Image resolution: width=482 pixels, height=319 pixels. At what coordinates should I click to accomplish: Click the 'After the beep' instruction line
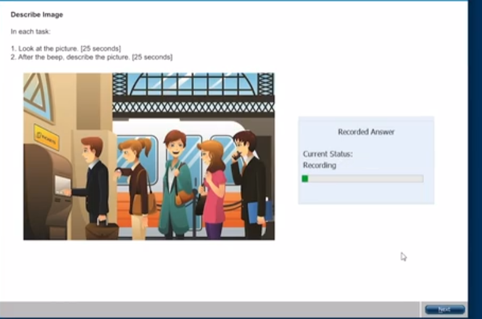91,57
